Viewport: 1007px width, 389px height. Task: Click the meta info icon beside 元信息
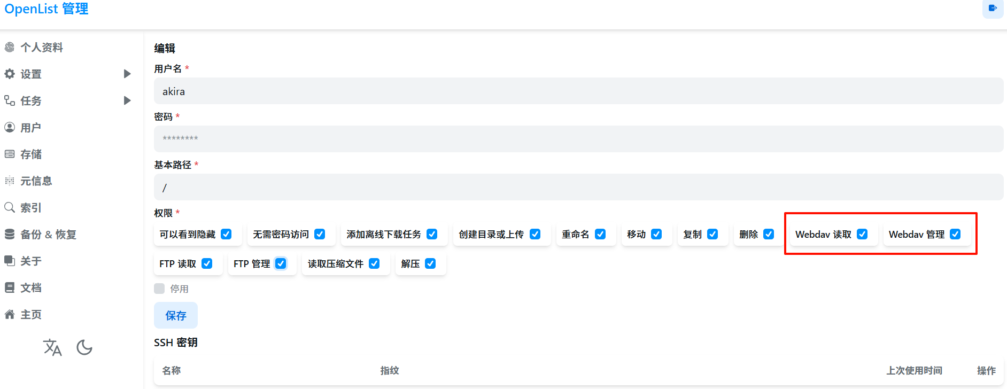pos(10,181)
